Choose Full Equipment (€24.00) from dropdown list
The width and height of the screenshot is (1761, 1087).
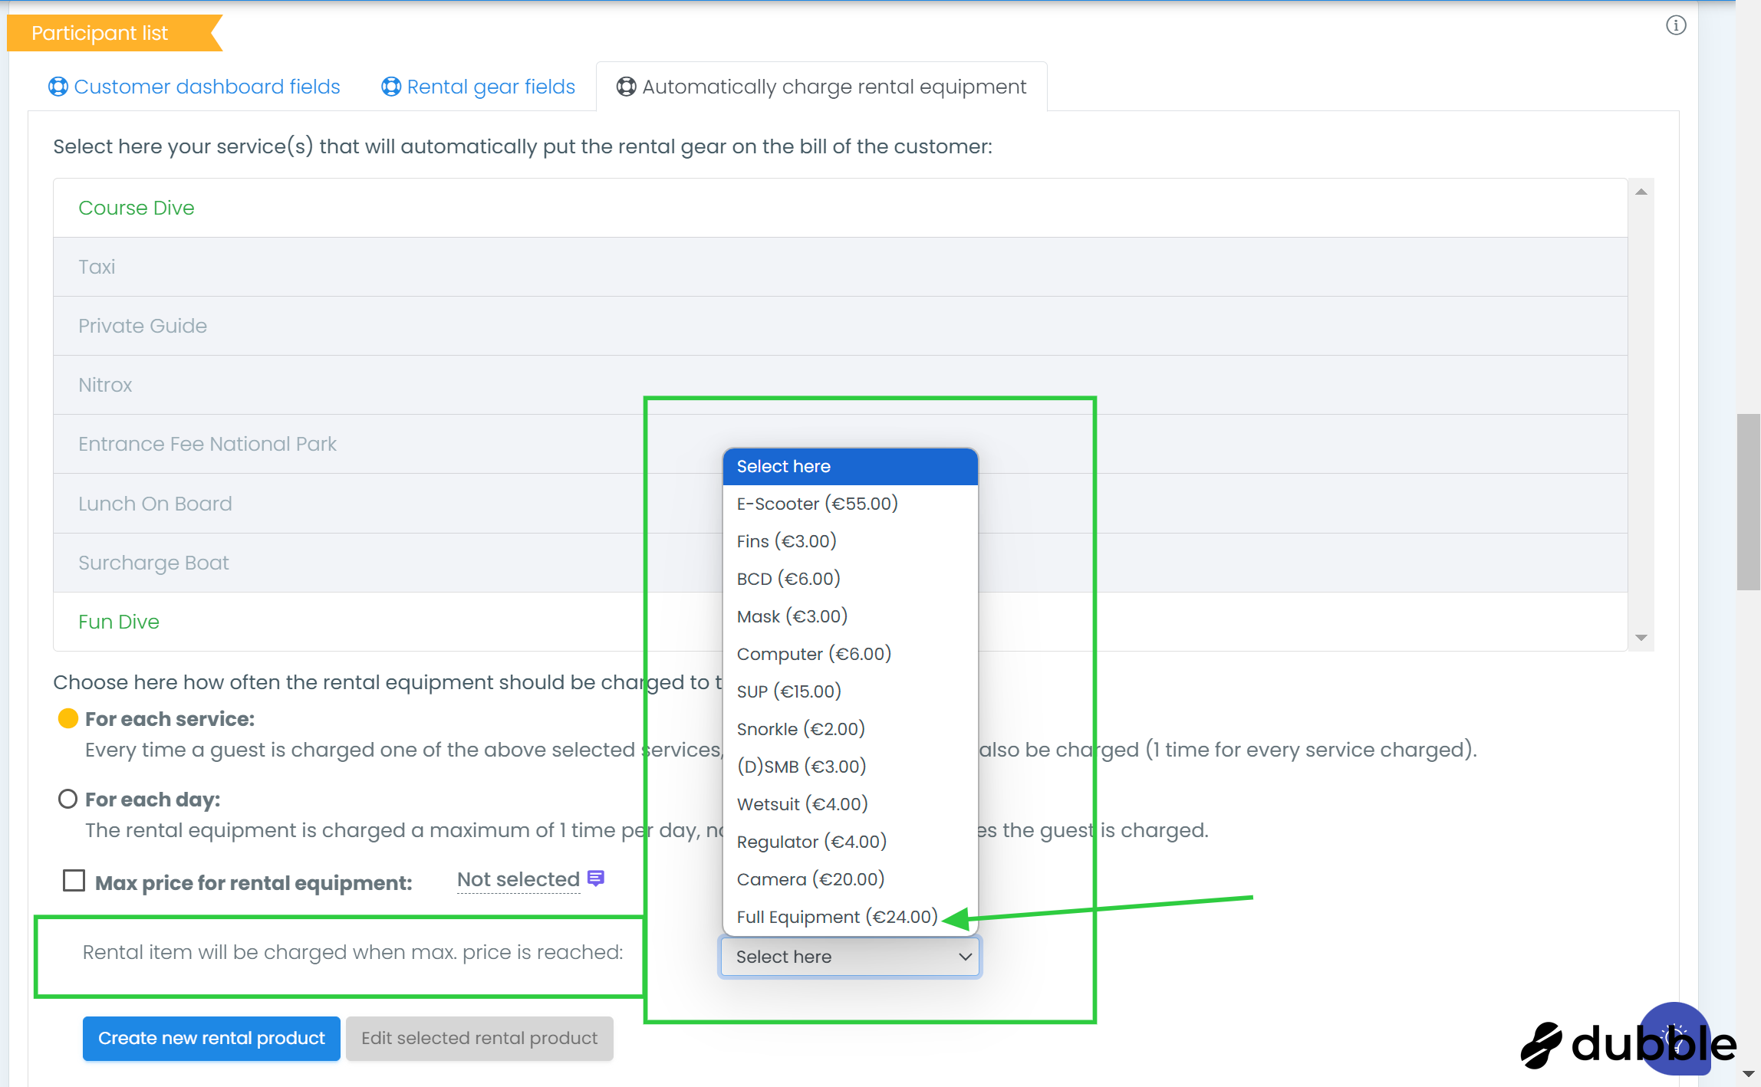tap(837, 917)
